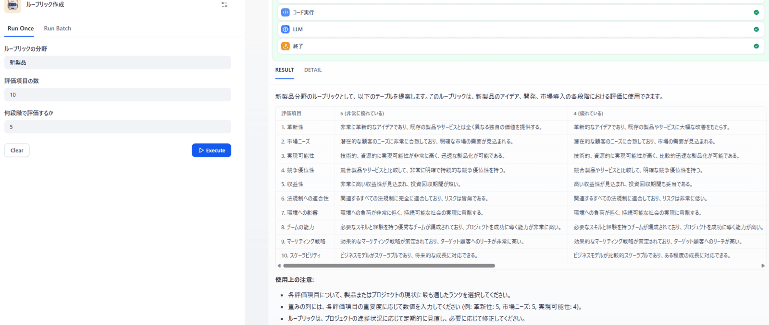Click the robot app icon beside ループリック作成
The width and height of the screenshot is (769, 325).
pos(12,5)
